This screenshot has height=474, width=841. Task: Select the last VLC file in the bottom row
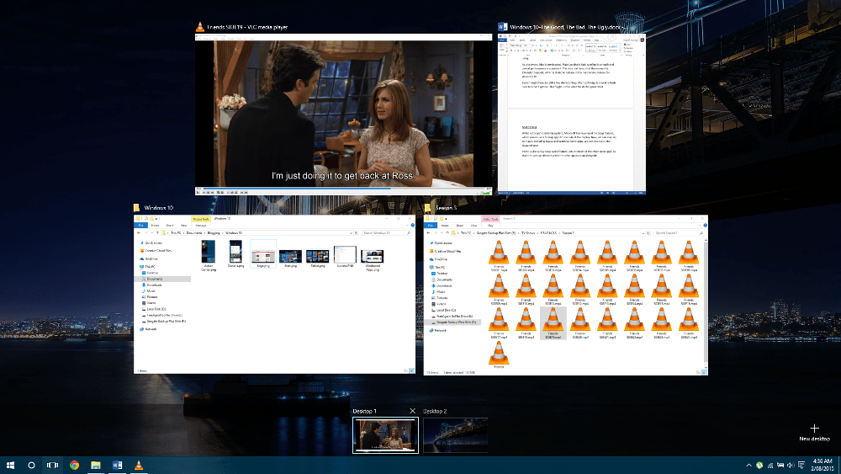click(499, 354)
